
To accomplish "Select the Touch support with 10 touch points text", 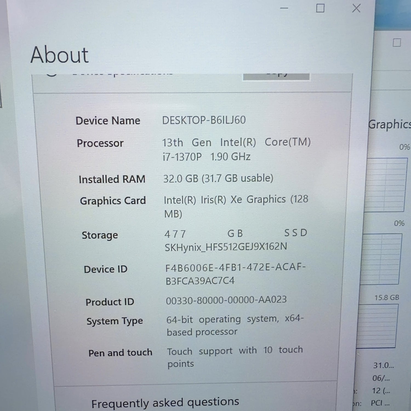I will [x=235, y=357].
